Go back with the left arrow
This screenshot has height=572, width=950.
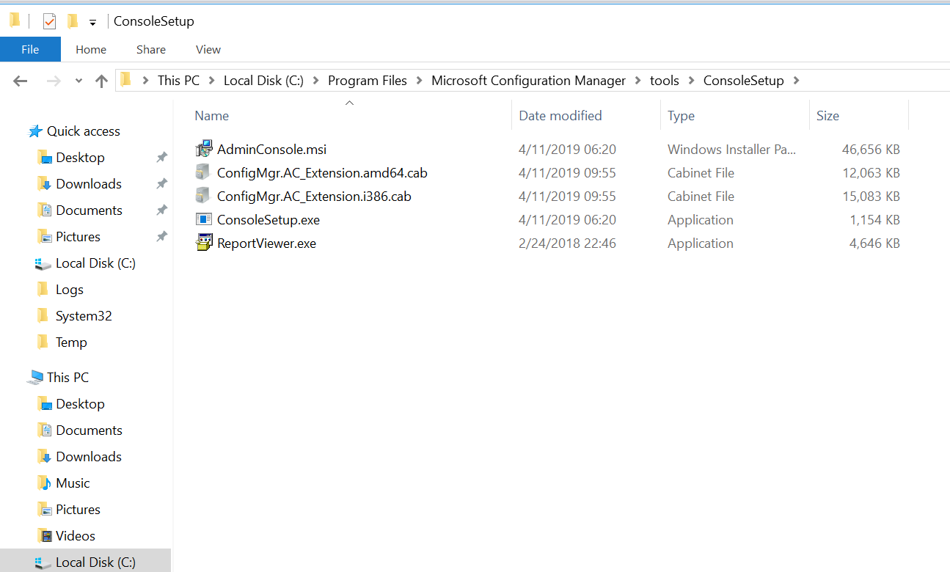pyautogui.click(x=20, y=81)
